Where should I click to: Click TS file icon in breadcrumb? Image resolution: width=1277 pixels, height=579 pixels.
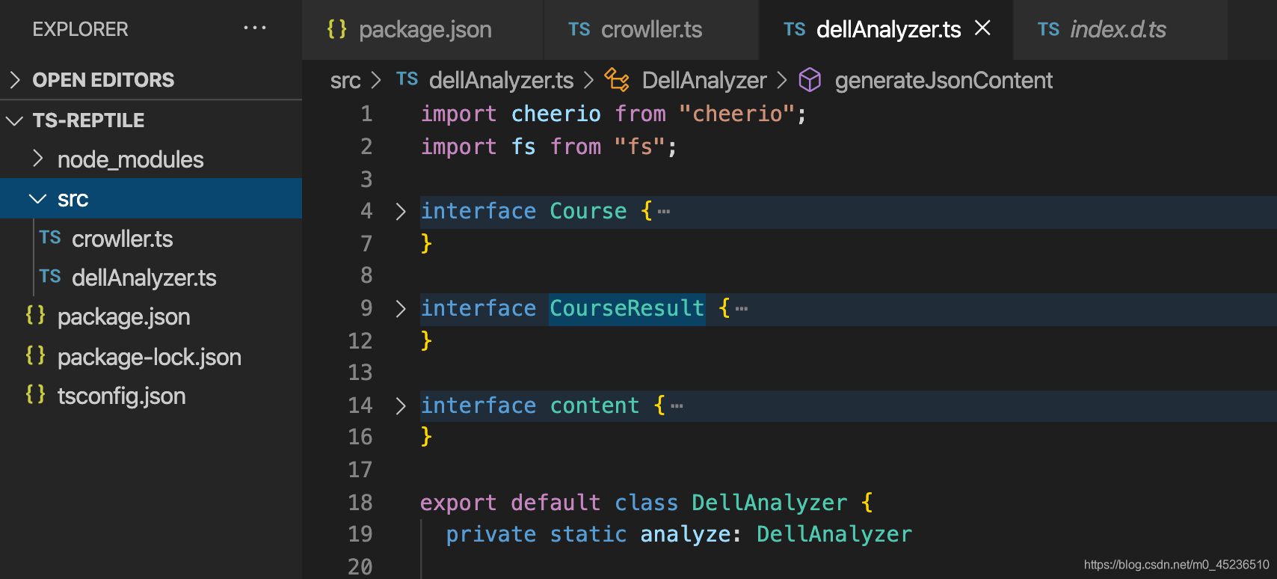[407, 79]
